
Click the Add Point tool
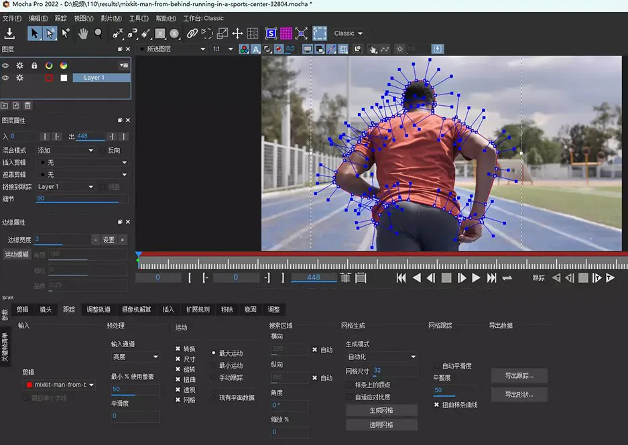(66, 33)
